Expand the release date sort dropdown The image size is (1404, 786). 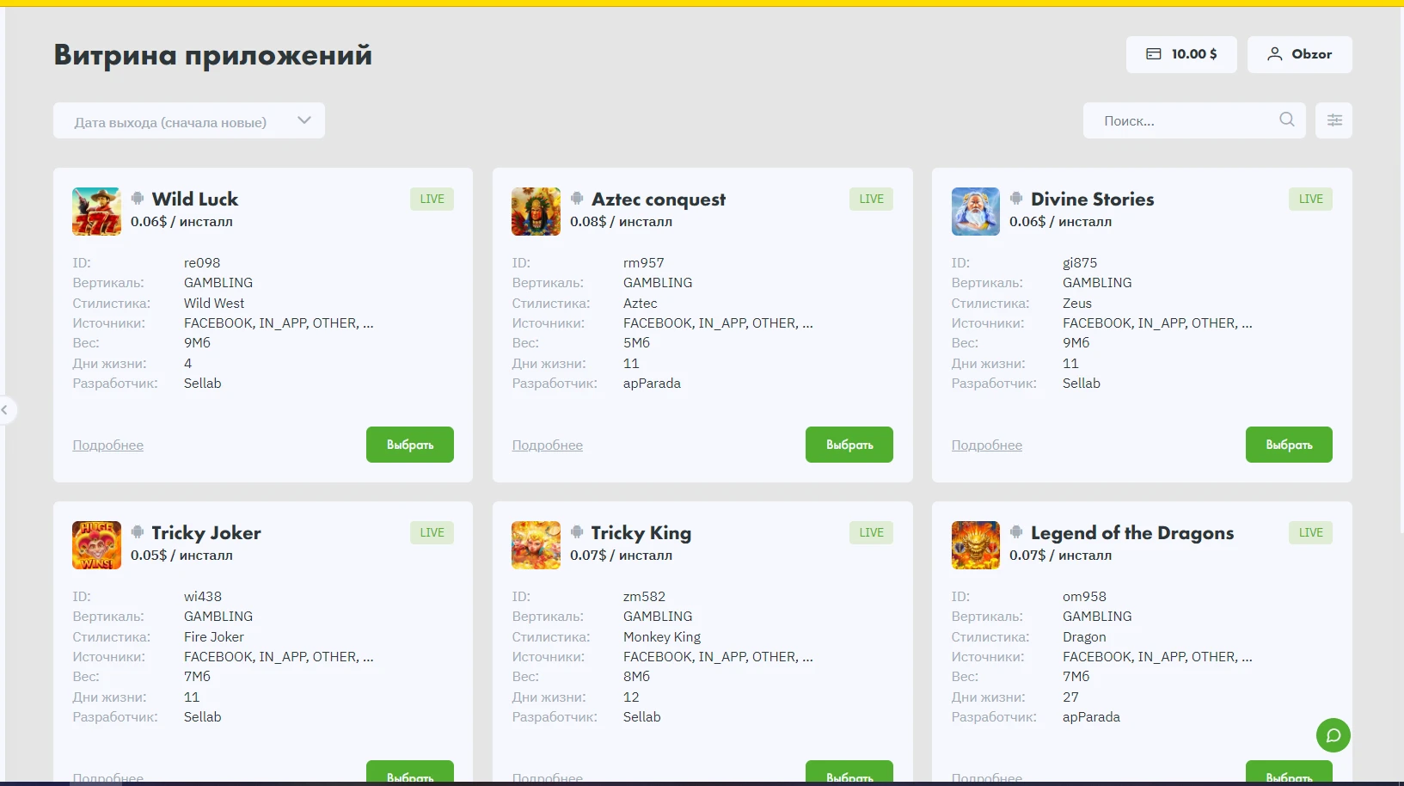click(189, 120)
